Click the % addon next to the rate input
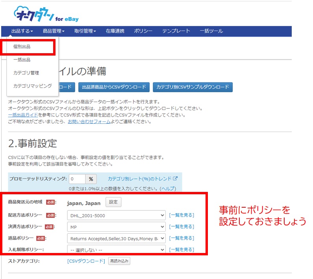The width and height of the screenshot is (313, 279). tap(91, 179)
